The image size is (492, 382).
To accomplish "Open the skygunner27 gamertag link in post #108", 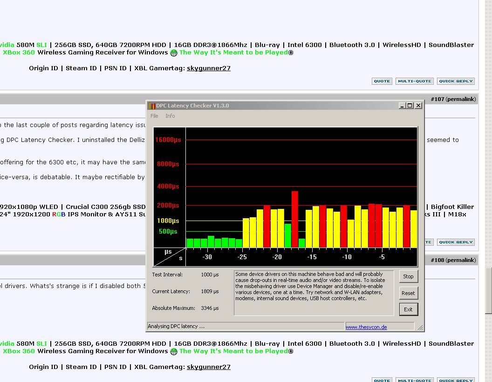I will tap(209, 367).
